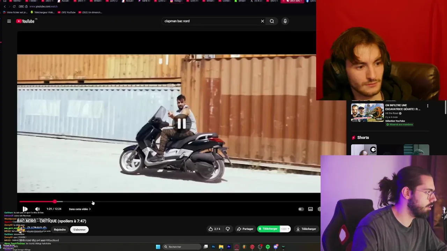Clear the search box with the X
Image resolution: width=447 pixels, height=251 pixels.
click(263, 21)
